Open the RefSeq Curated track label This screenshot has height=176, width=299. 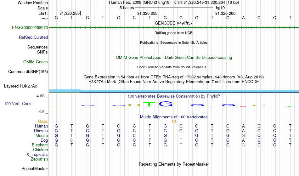33,37
